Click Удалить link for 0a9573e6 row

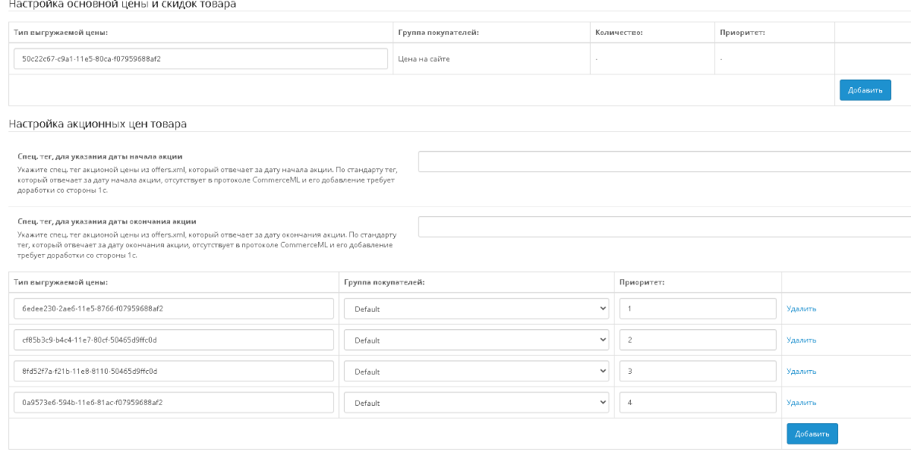coord(802,403)
